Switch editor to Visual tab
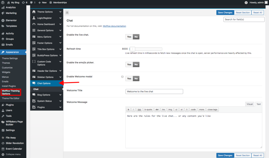Image resolution: width=269 pixels, height=158 pixels. coord(250,104)
